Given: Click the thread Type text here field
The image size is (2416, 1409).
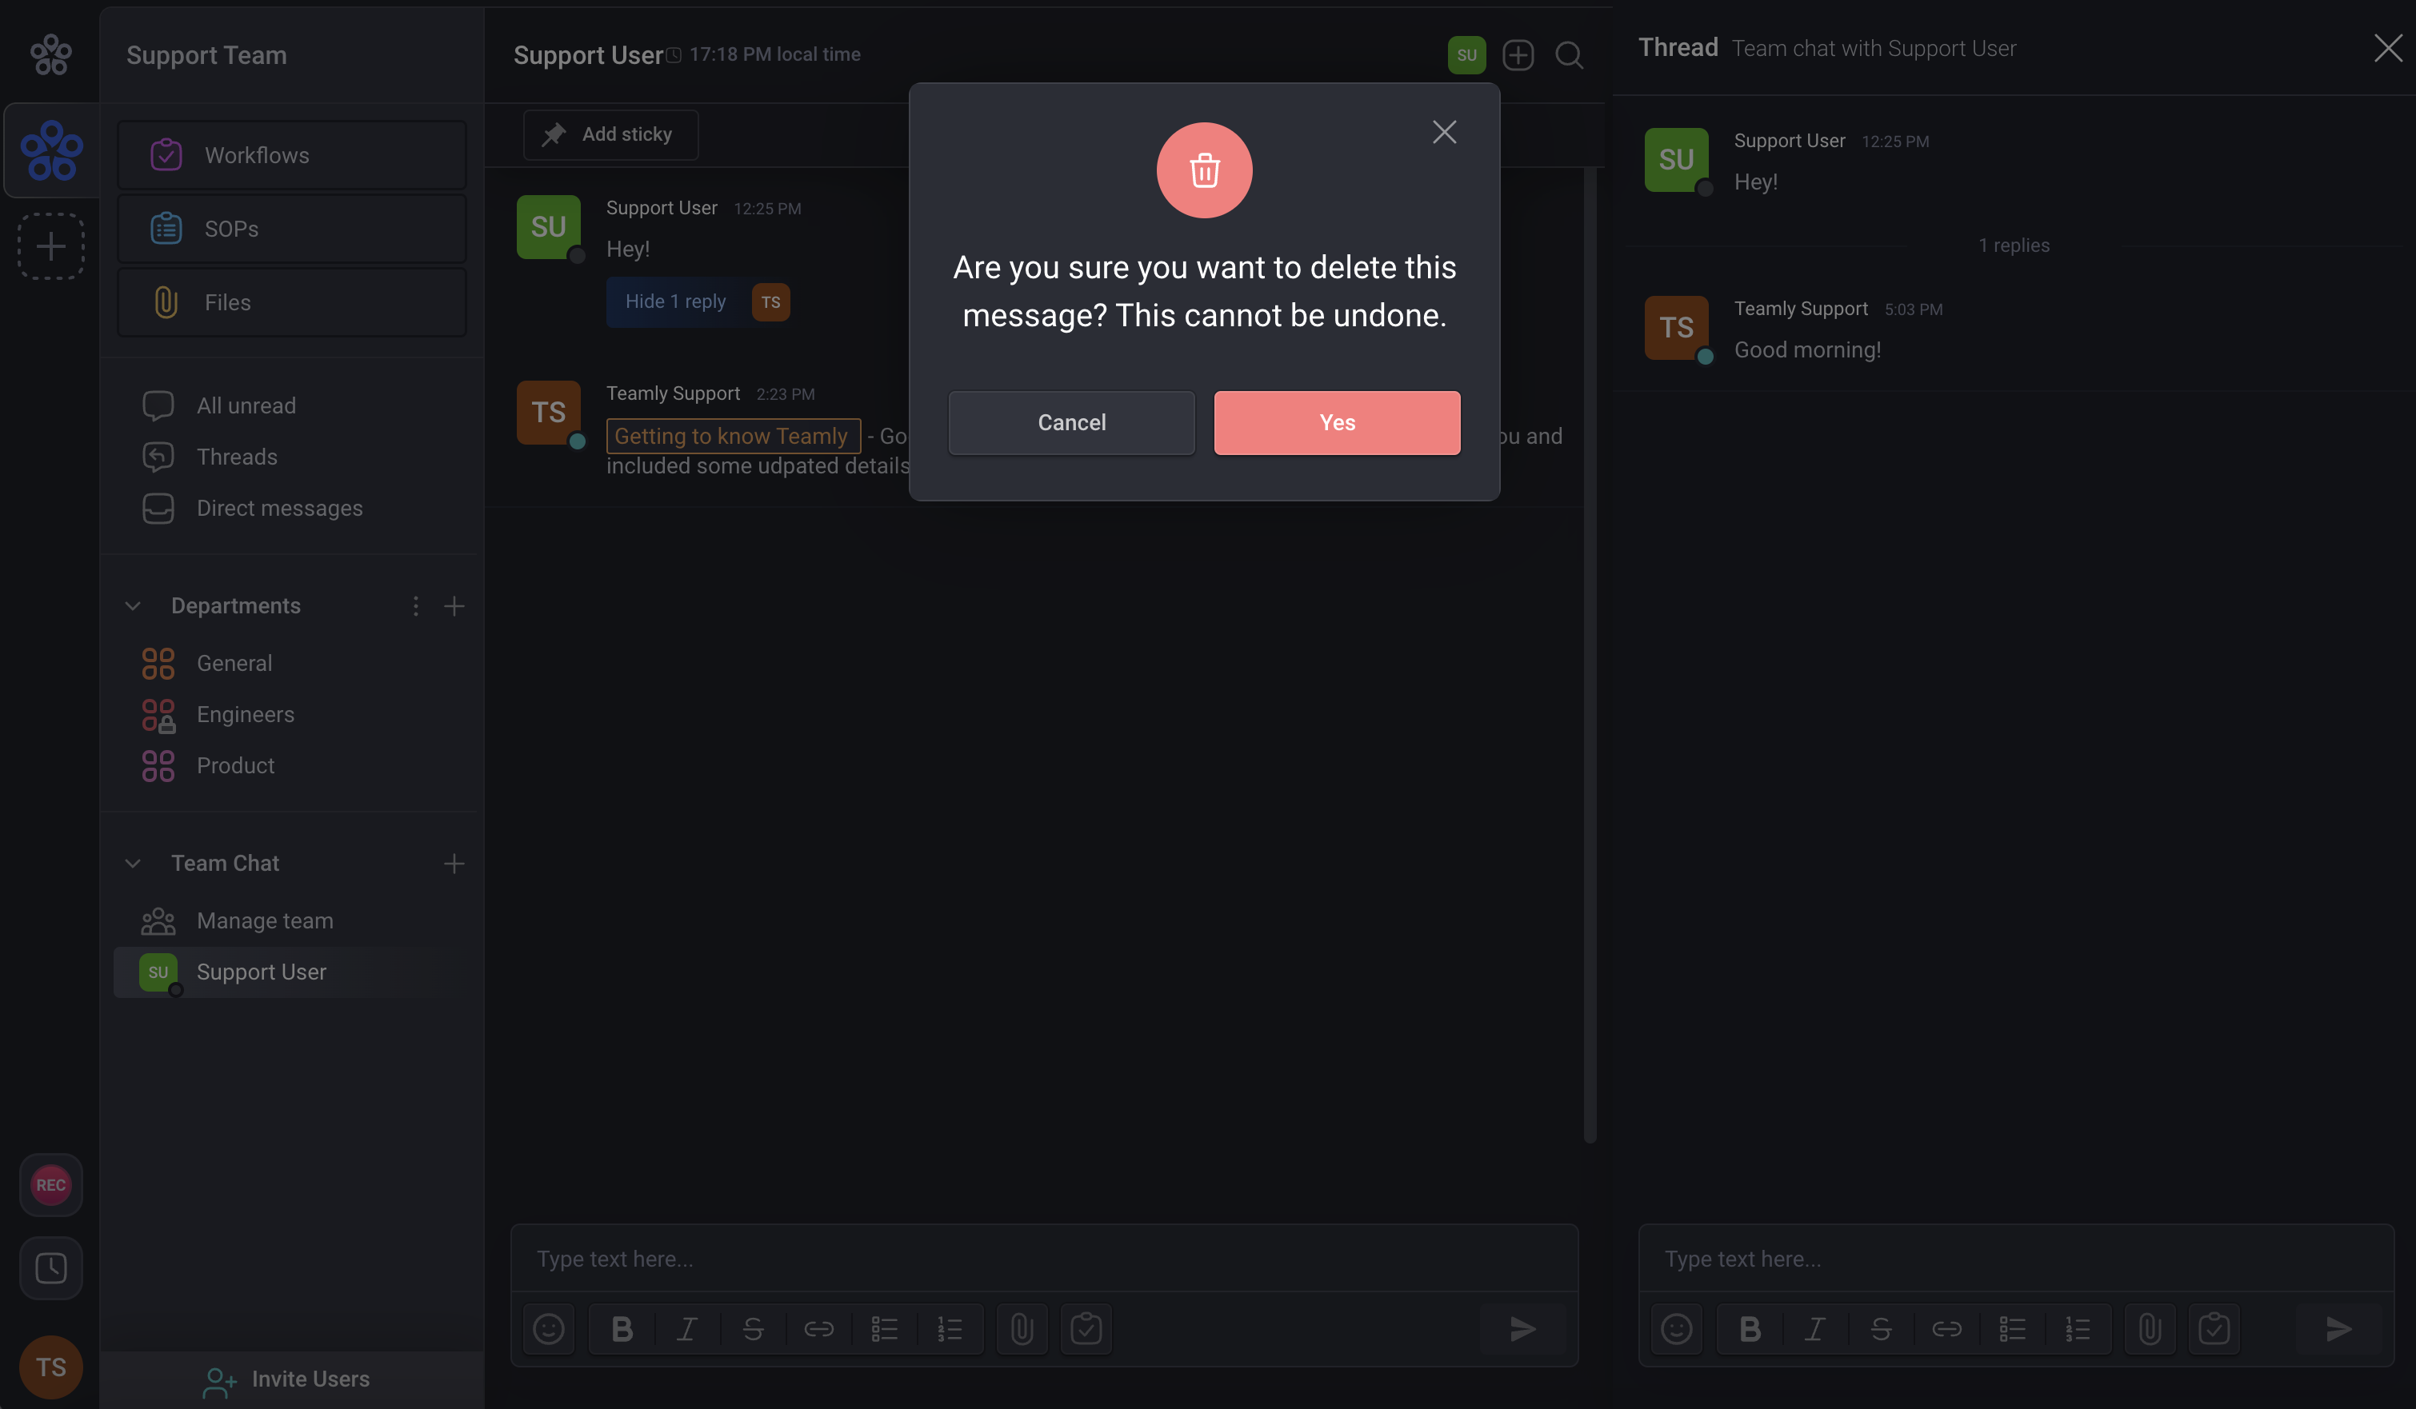Looking at the screenshot, I should (2014, 1259).
